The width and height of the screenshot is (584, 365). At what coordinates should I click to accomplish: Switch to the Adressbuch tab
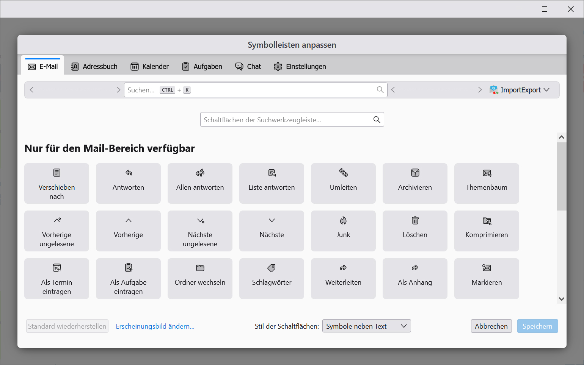(94, 67)
